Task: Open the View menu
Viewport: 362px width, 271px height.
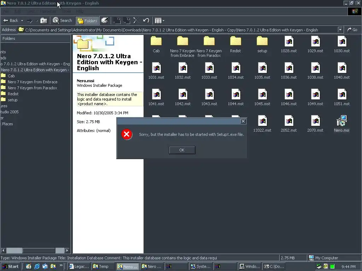Action: pyautogui.click(x=31, y=11)
